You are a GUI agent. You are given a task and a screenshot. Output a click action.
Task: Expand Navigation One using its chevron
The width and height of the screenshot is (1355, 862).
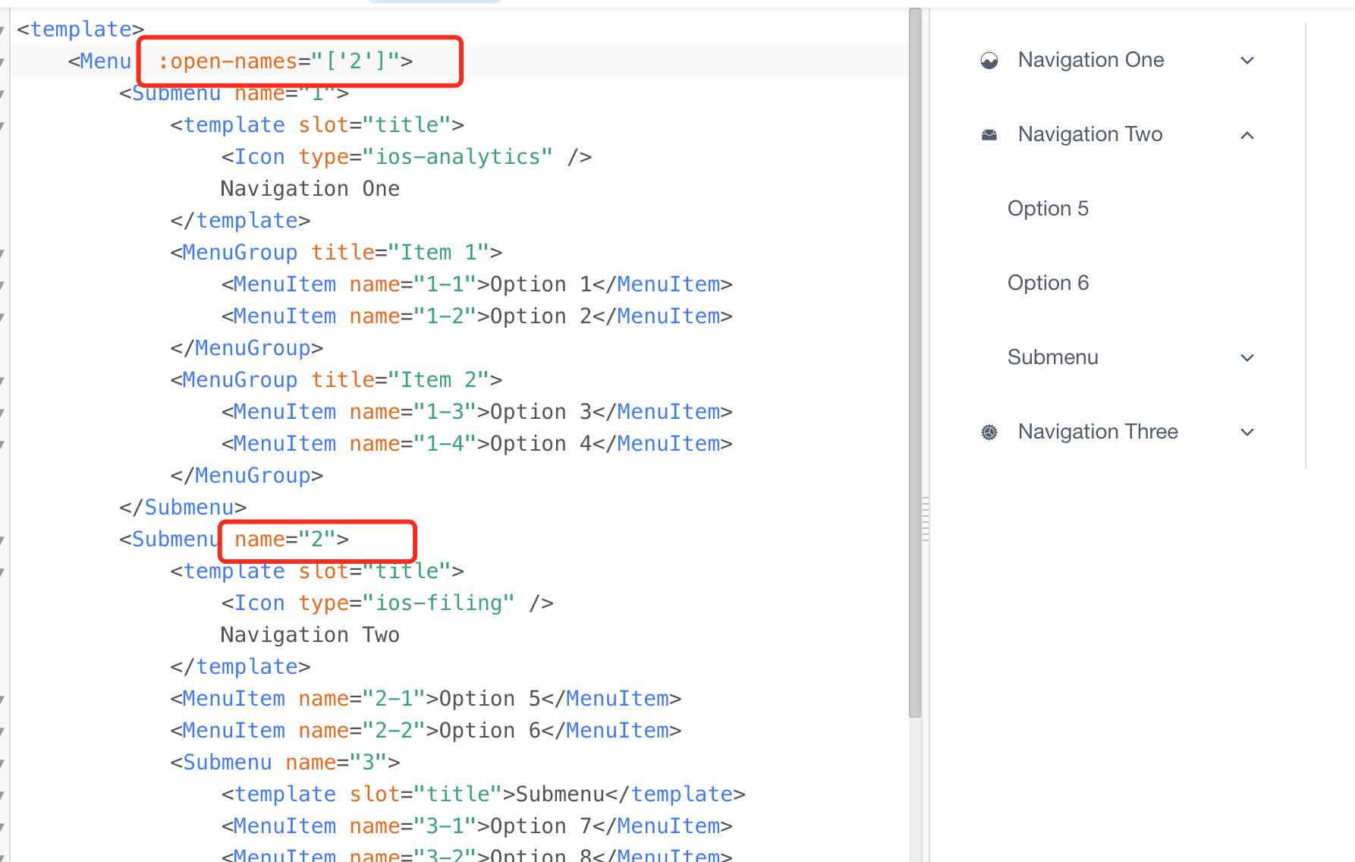pos(1247,60)
